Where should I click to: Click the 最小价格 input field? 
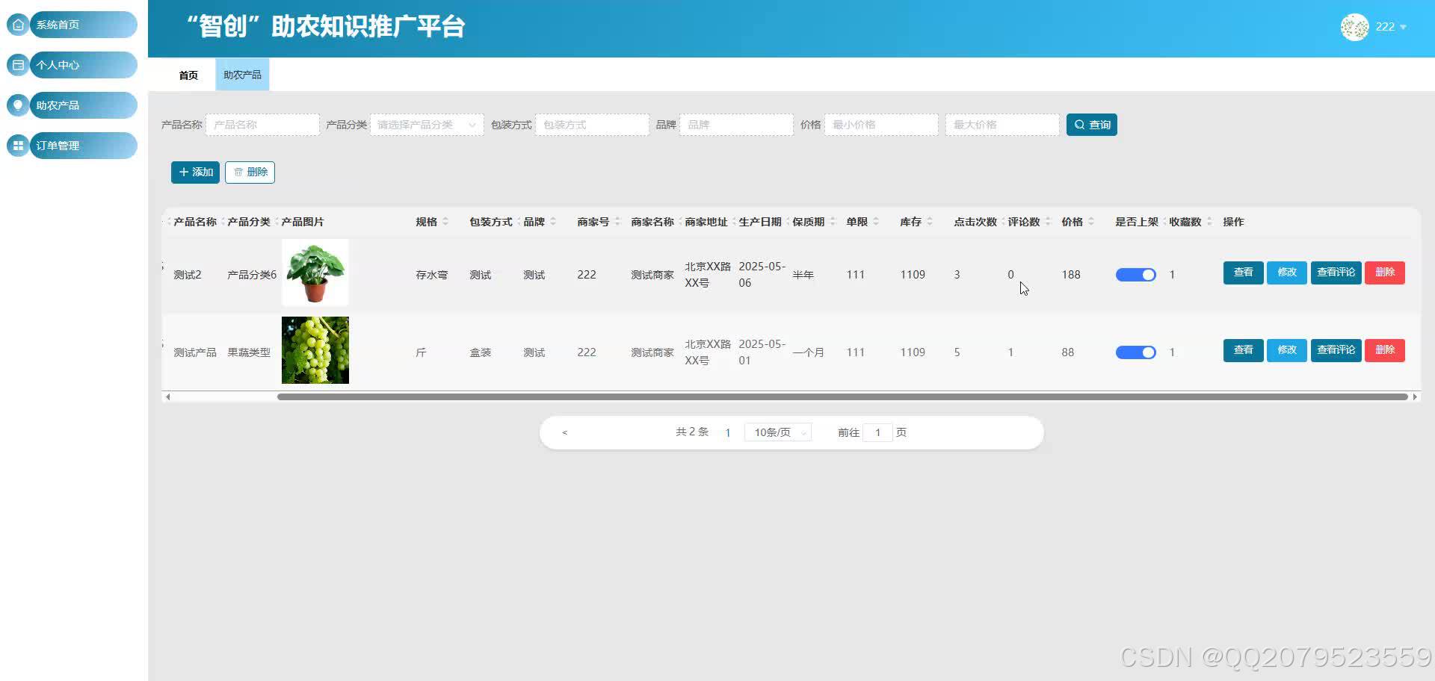point(881,125)
